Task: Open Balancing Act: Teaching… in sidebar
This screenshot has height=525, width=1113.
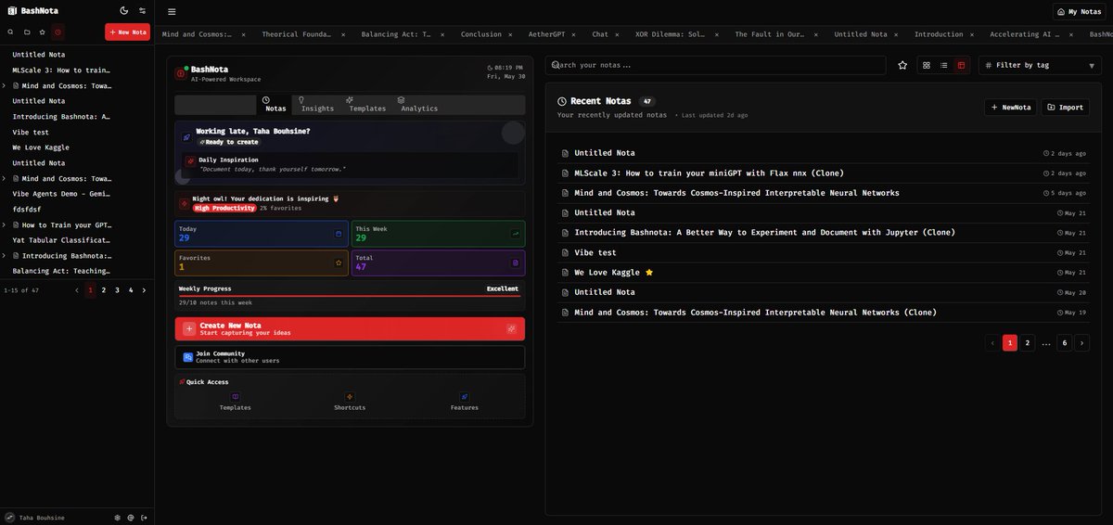Action: [x=61, y=271]
